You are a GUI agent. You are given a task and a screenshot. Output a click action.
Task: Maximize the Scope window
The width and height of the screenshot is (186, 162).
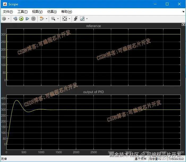[x=167, y=4]
